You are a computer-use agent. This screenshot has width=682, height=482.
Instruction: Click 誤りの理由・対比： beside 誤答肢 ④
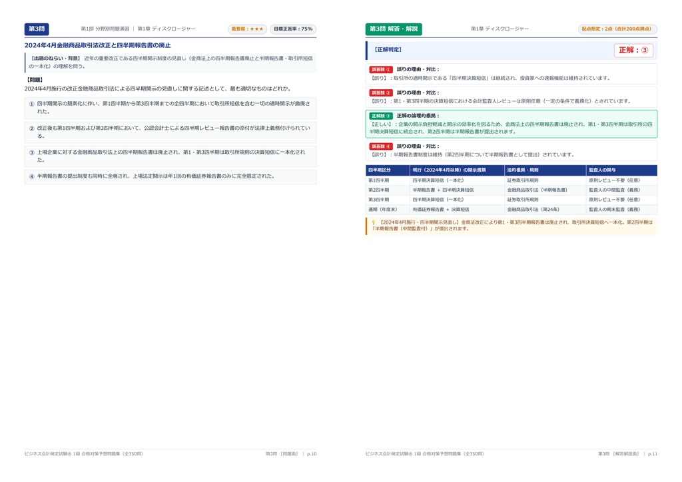[418, 146]
